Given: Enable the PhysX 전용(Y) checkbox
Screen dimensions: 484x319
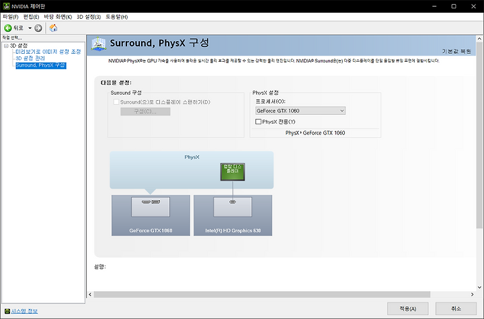Looking at the screenshot, I should point(258,122).
